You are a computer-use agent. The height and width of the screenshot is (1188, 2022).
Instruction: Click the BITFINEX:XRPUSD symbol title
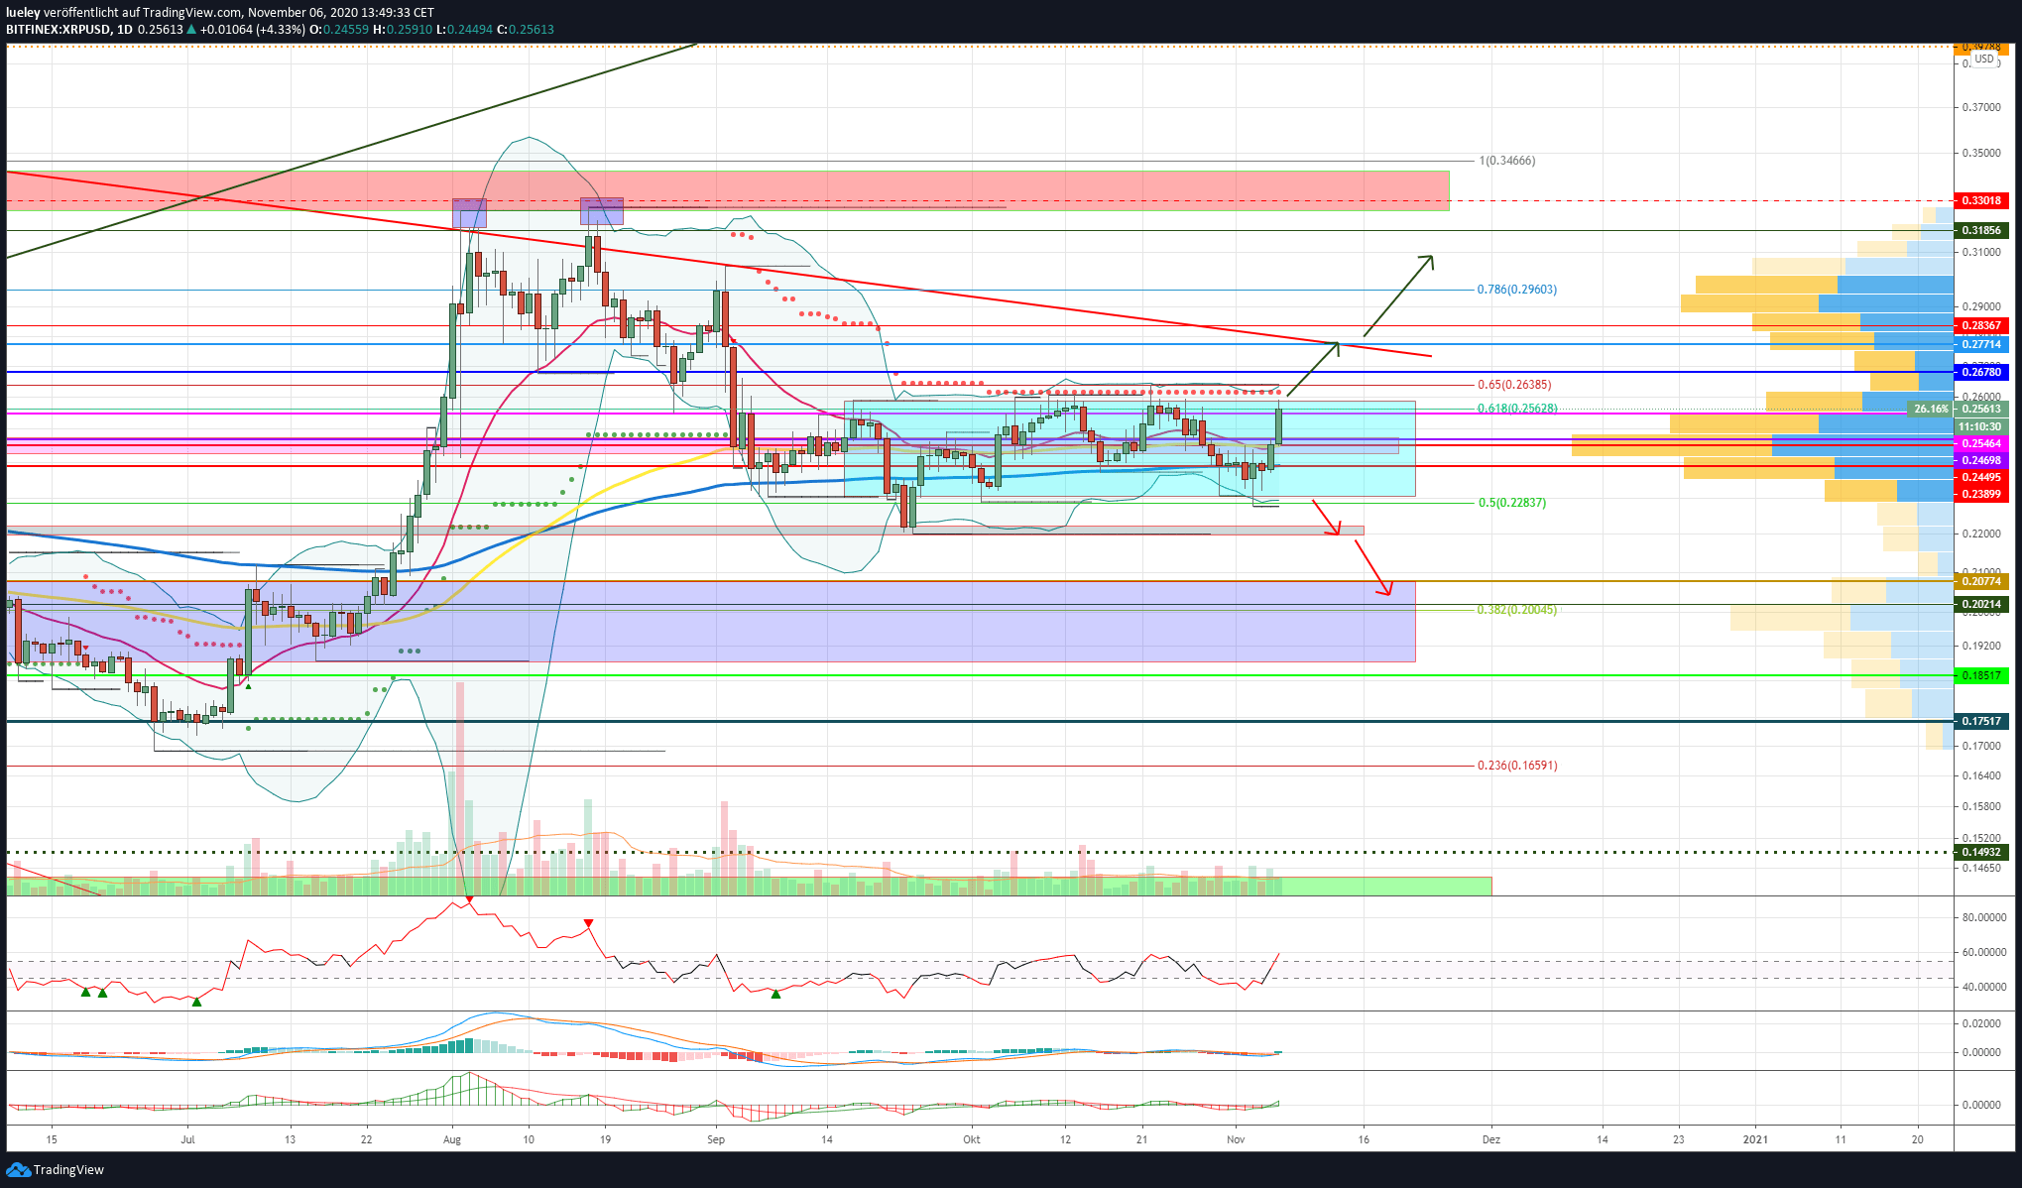pyautogui.click(x=58, y=30)
